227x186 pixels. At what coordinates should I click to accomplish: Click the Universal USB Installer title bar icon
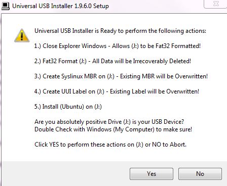point(6,6)
